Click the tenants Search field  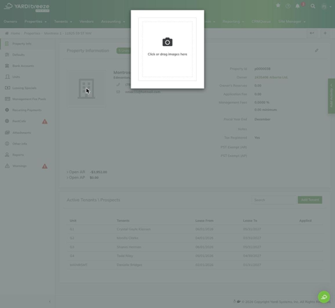(274, 200)
